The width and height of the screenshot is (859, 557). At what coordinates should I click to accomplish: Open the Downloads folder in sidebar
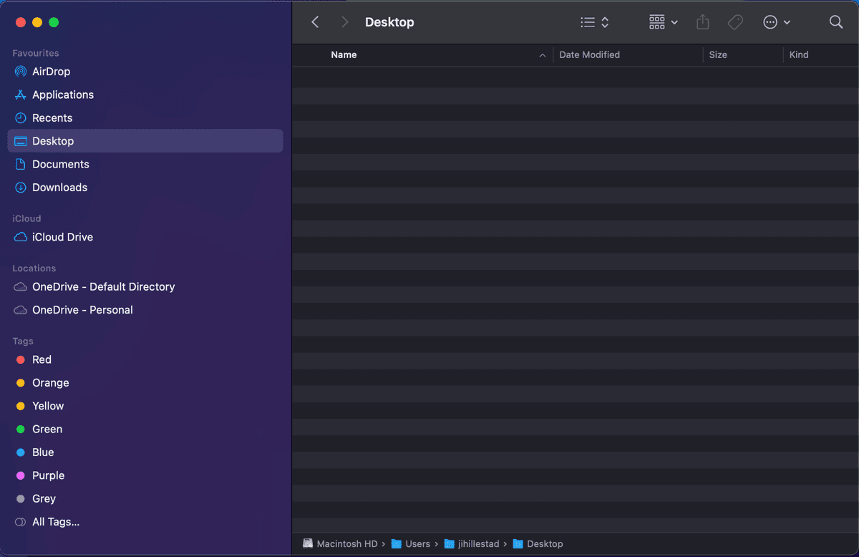[x=59, y=188]
